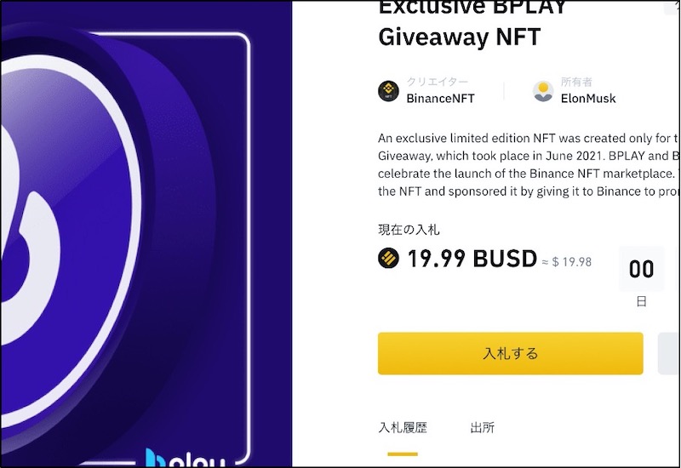Click the 所有者 label
The width and height of the screenshot is (681, 468).
click(x=576, y=82)
